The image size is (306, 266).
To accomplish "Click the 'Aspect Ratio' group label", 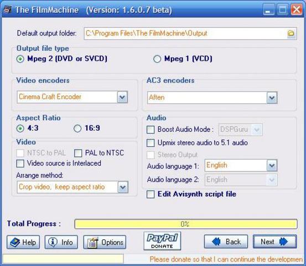I will [38, 117].
